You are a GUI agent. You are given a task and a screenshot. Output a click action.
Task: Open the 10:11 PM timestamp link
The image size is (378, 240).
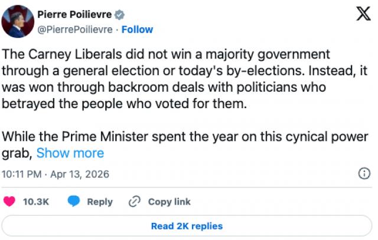coord(21,175)
